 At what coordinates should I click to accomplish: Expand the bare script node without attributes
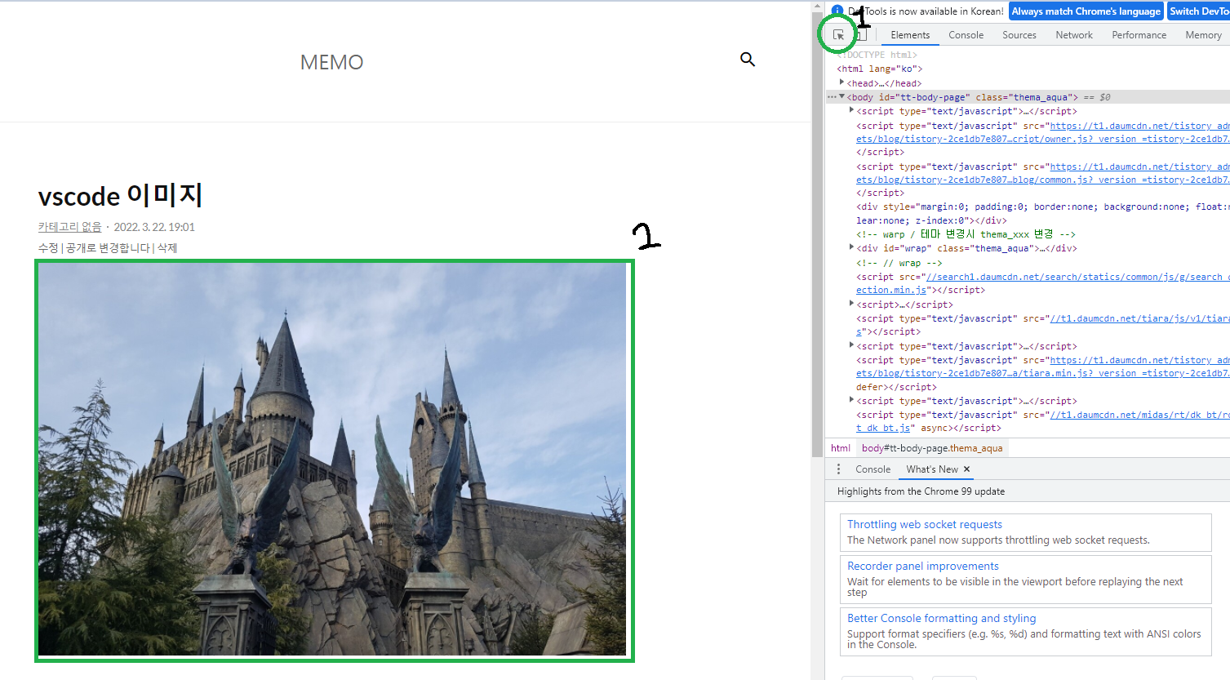pyautogui.click(x=851, y=304)
